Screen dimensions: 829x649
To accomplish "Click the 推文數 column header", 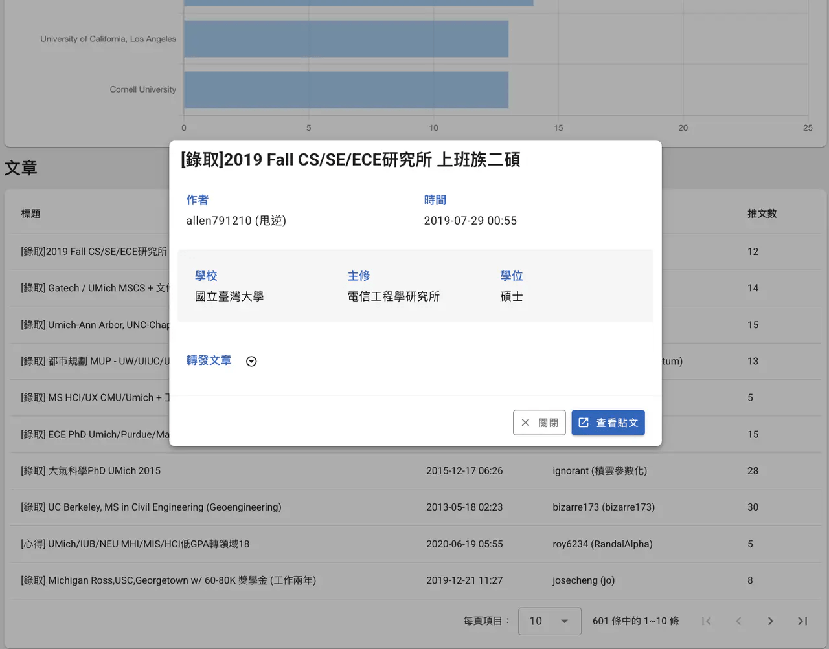I will tap(762, 214).
